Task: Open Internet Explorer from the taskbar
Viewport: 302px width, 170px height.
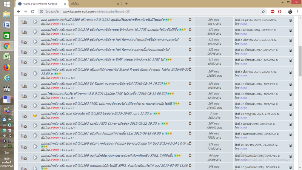Action: [x=7, y=78]
